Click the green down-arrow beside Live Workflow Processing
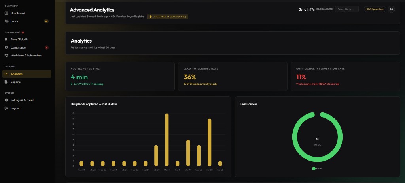Viewport: 405px width, 183px height. click(72, 84)
